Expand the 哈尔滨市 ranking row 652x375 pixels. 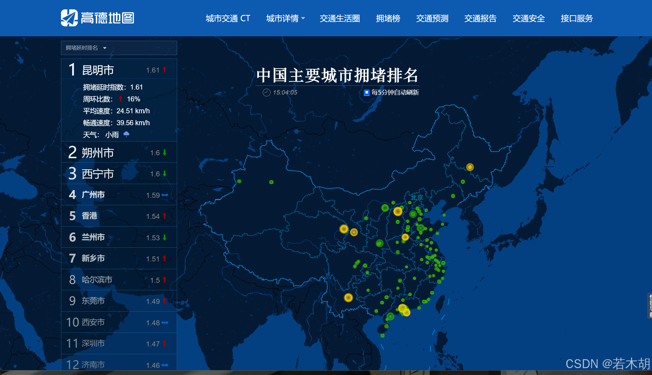coord(97,280)
